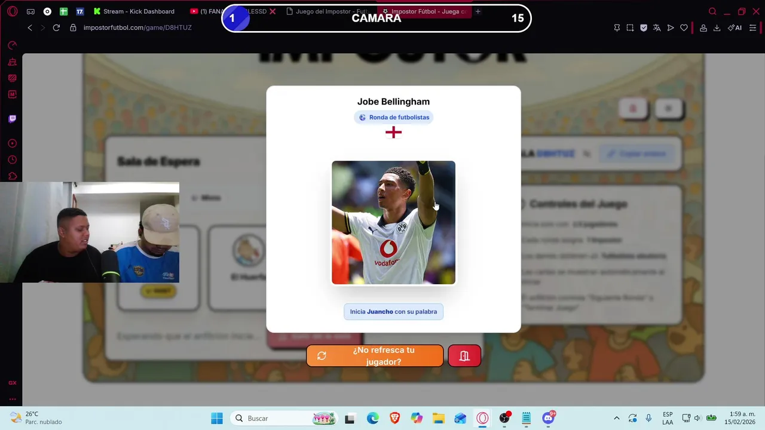The width and height of the screenshot is (765, 430).
Task: Click the Jobe Bellingham player photo
Action: (393, 223)
